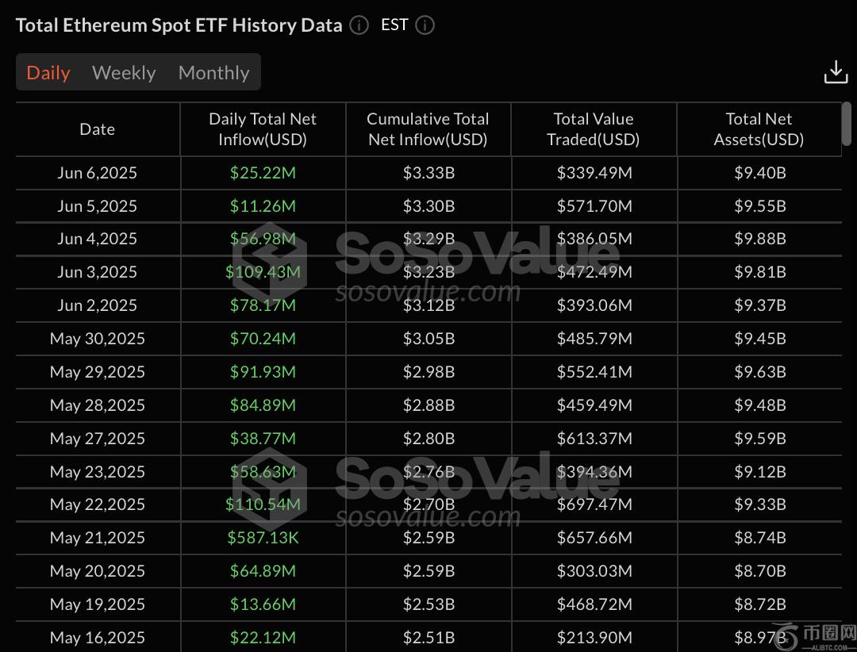Click the Cumulative Total Net Inflow header
857x652 pixels.
[x=428, y=129]
